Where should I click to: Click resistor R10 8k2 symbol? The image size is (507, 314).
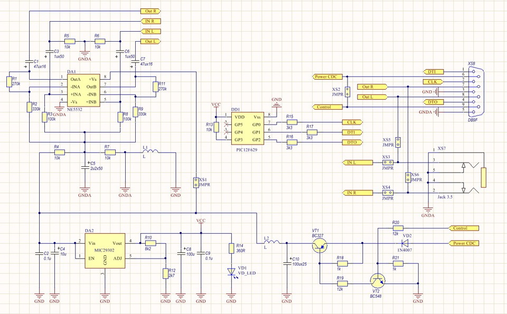tap(151, 243)
